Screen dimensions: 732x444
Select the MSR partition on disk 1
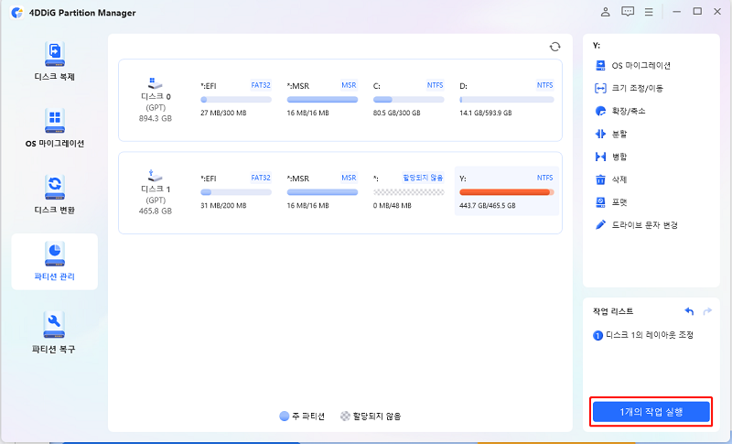(322, 191)
